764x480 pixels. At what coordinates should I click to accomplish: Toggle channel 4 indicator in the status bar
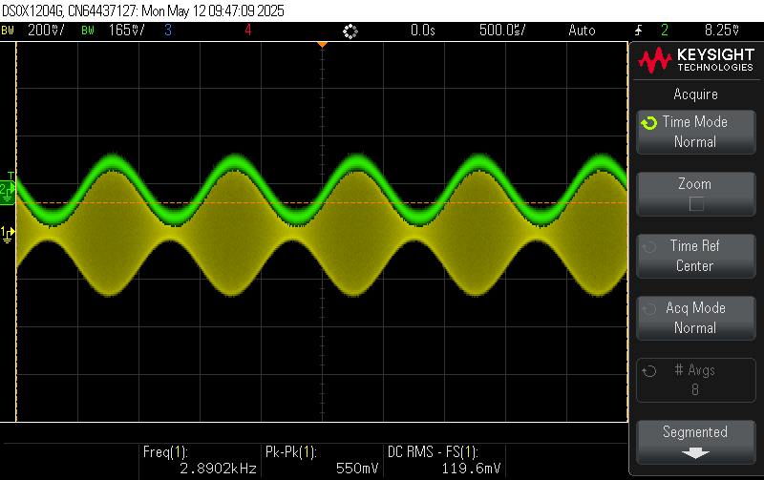[x=247, y=31]
